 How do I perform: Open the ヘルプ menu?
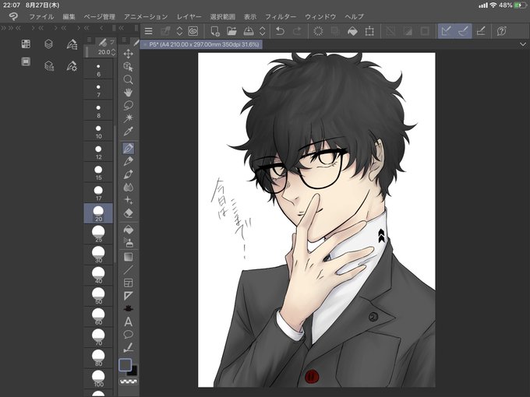click(354, 16)
